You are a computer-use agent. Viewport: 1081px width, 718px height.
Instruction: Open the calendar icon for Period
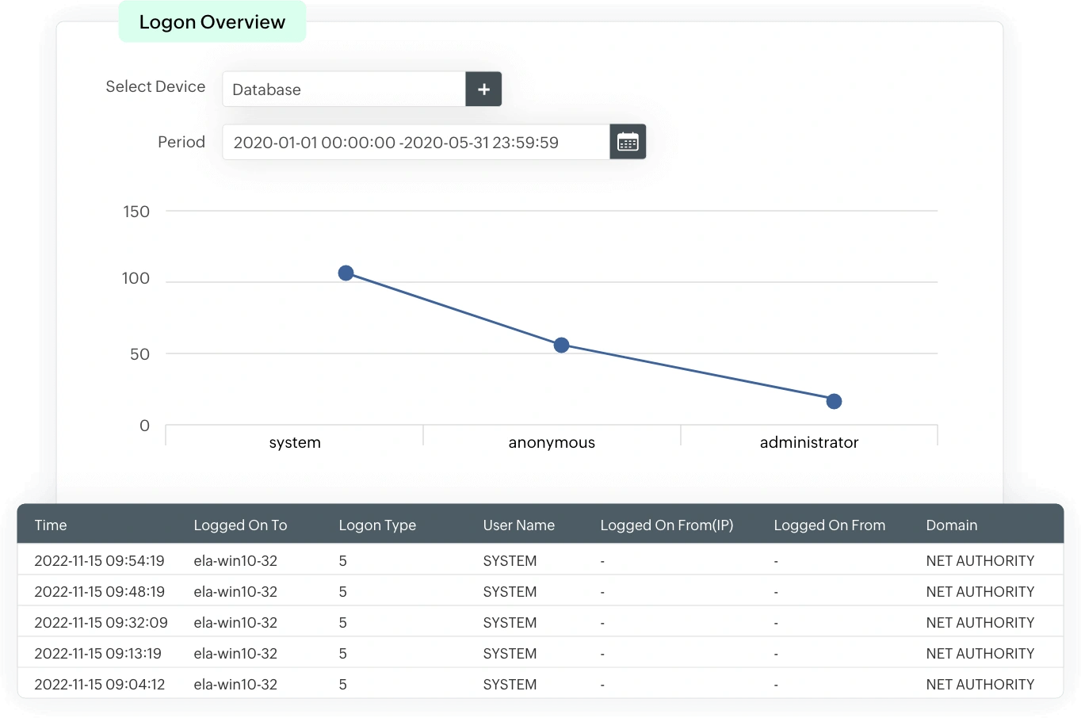pos(628,142)
